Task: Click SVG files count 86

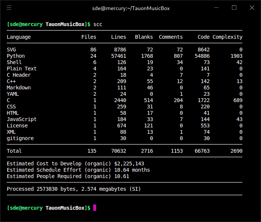Action: (x=93, y=50)
